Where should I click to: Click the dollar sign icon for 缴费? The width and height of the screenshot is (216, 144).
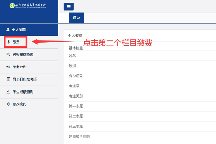(x=8, y=42)
